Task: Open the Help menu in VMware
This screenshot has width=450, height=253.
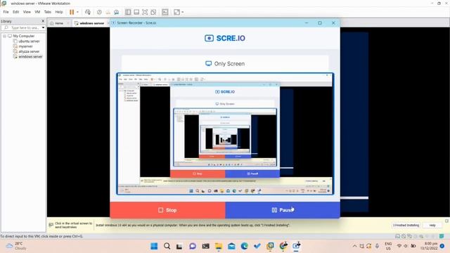Action: click(59, 12)
